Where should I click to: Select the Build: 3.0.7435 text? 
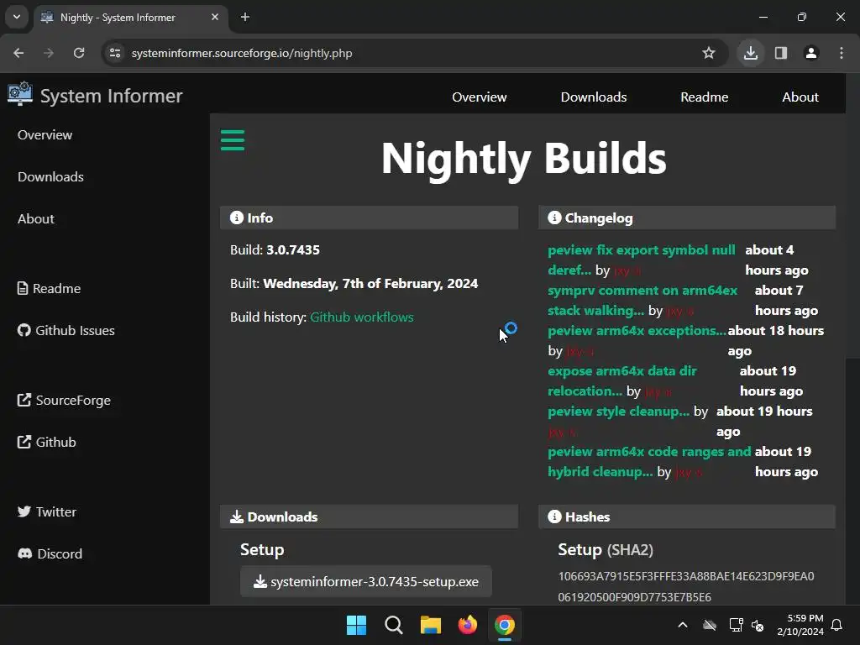275,250
